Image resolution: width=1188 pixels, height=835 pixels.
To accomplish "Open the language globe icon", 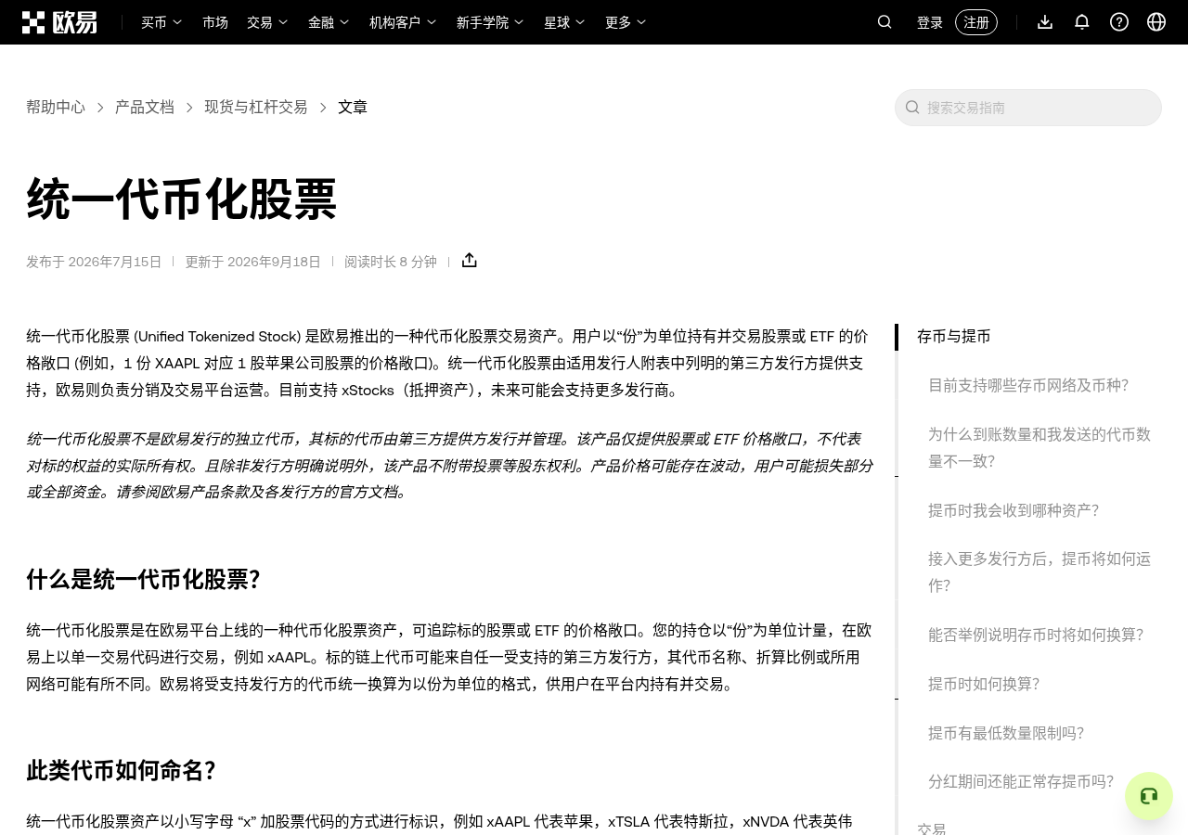I will point(1156,22).
